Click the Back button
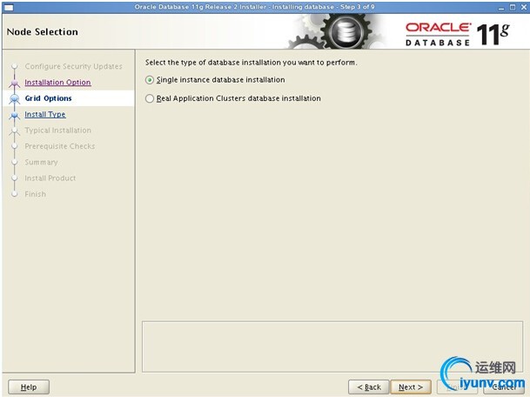Image resolution: width=530 pixels, height=397 pixels. (x=369, y=387)
